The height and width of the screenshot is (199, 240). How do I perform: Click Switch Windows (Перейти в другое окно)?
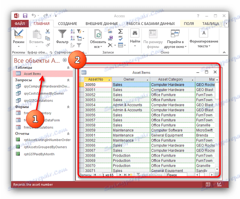175,39
